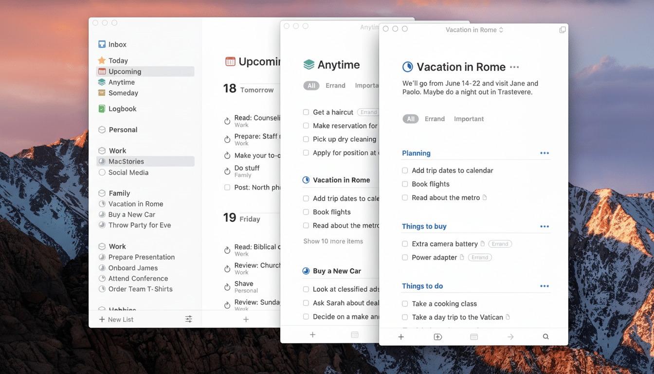Select the Errand filter in Anytime

pyautogui.click(x=335, y=85)
